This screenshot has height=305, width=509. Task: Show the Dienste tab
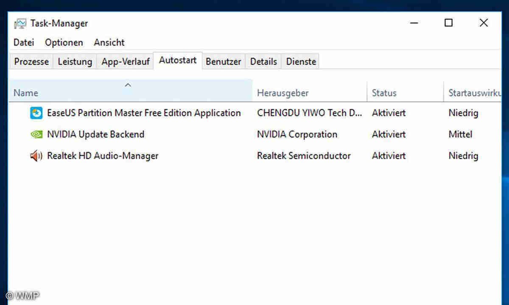(x=301, y=61)
